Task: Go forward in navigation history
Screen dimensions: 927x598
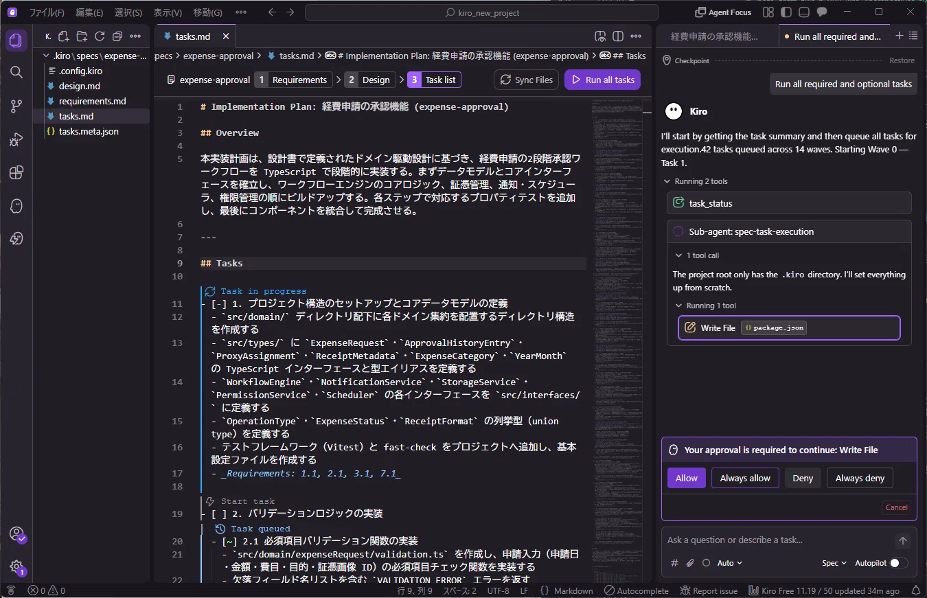Action: coord(290,12)
